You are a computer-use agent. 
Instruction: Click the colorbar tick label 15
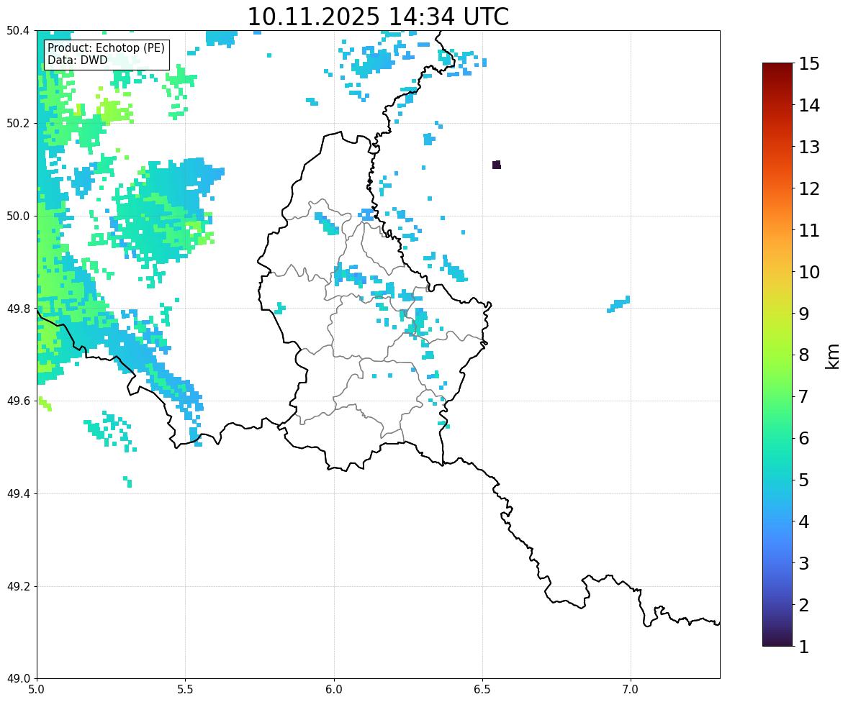tap(810, 64)
